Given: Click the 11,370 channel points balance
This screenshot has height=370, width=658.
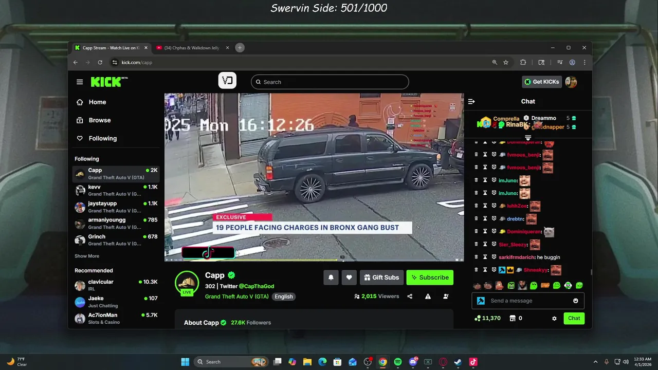Looking at the screenshot, I should pos(487,318).
